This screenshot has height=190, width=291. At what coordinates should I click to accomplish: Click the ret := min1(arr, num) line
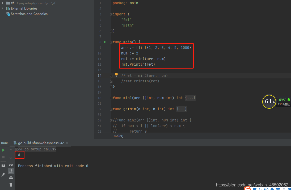[143, 59]
